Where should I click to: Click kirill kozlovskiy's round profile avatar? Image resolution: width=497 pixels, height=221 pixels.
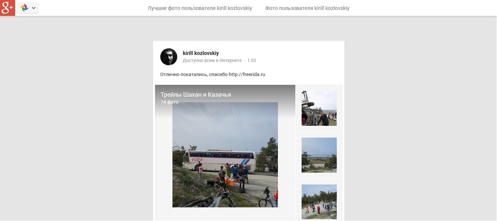tap(169, 57)
